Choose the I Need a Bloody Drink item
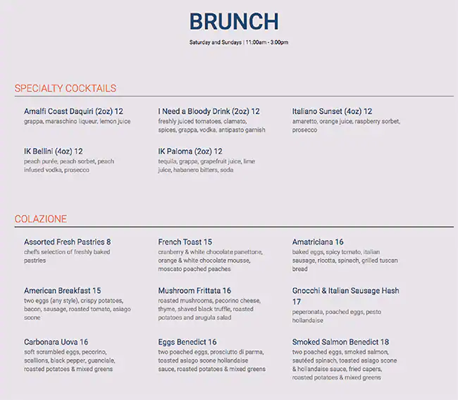This screenshot has height=400, width=458. (x=209, y=111)
